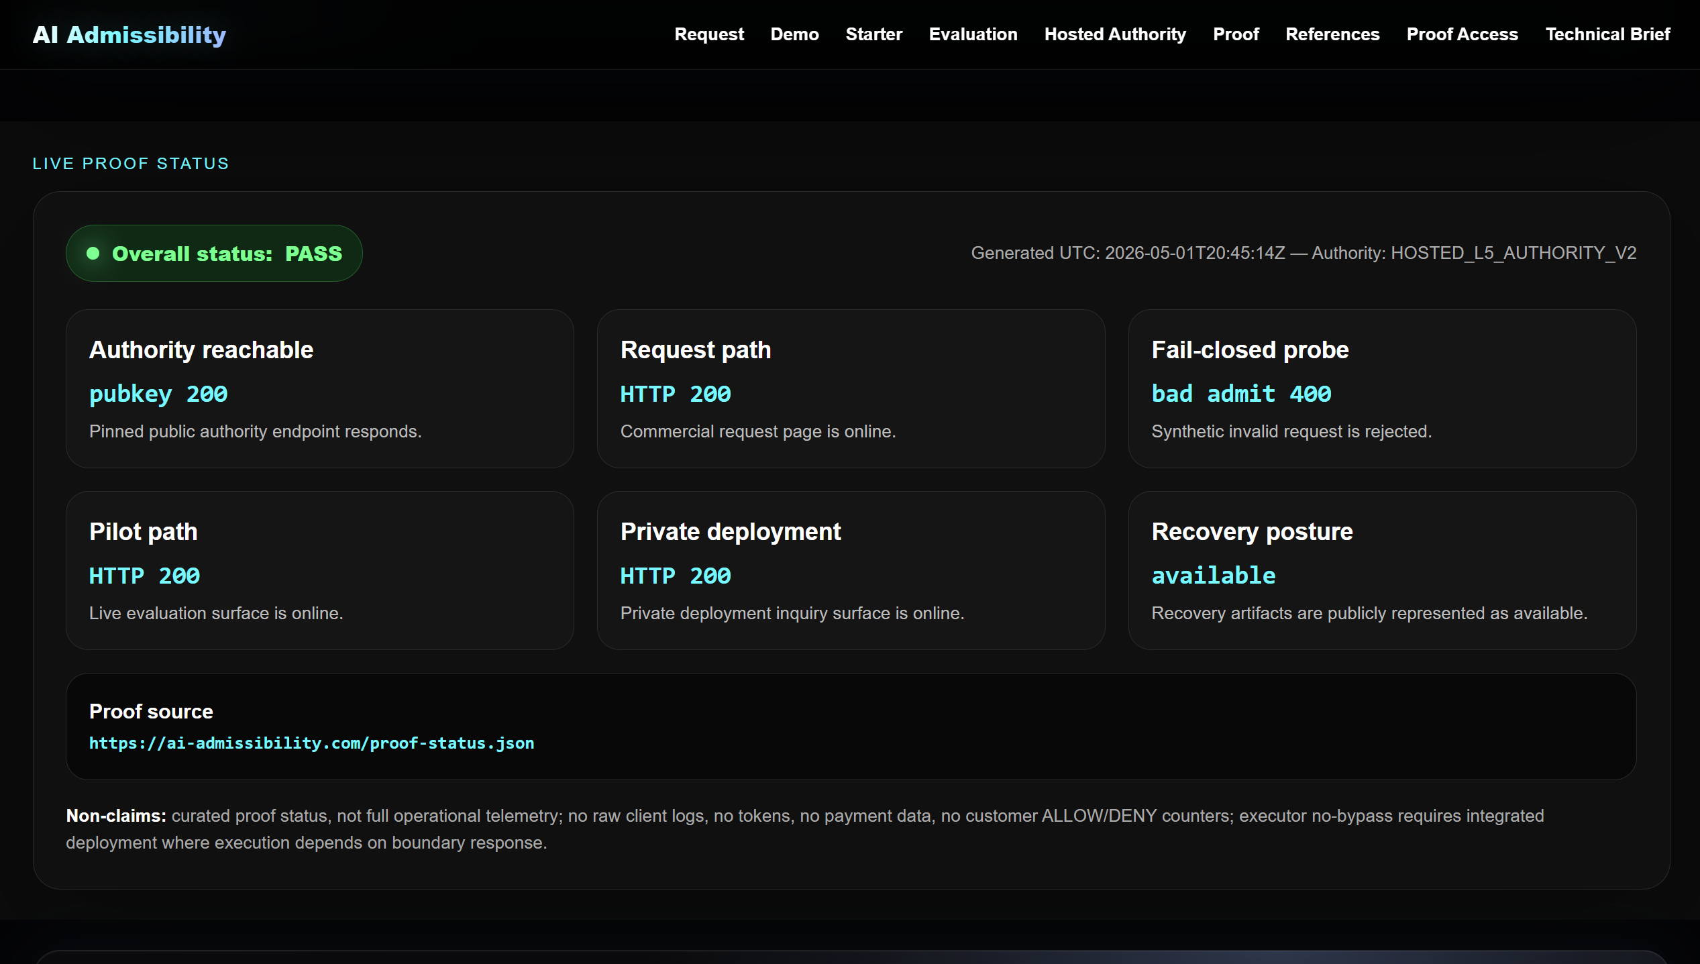Click 'Recovery artifacts are publicly represented as available.'
Image resolution: width=1700 pixels, height=964 pixels.
pos(1369,613)
